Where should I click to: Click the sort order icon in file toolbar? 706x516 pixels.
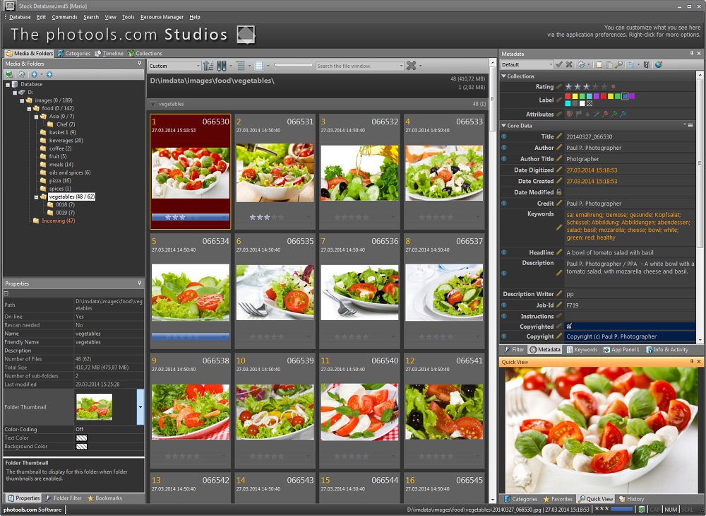[x=208, y=66]
